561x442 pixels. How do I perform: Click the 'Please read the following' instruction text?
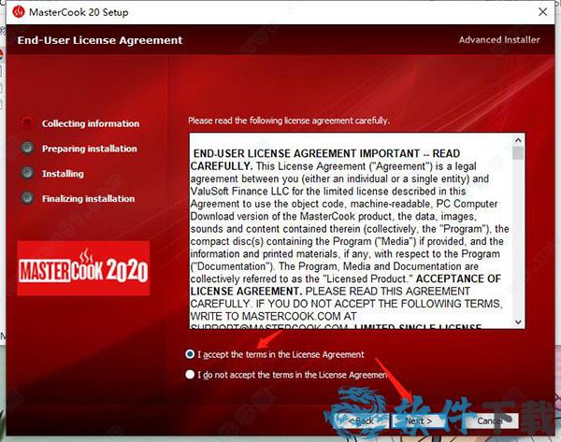click(288, 121)
